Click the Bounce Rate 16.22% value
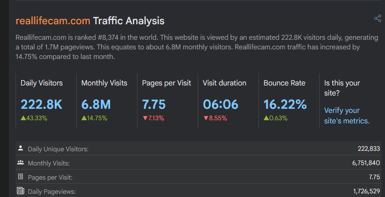This screenshot has height=197, width=385. 285,104
